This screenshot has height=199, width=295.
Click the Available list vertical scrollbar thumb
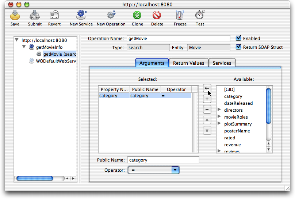[268, 106]
